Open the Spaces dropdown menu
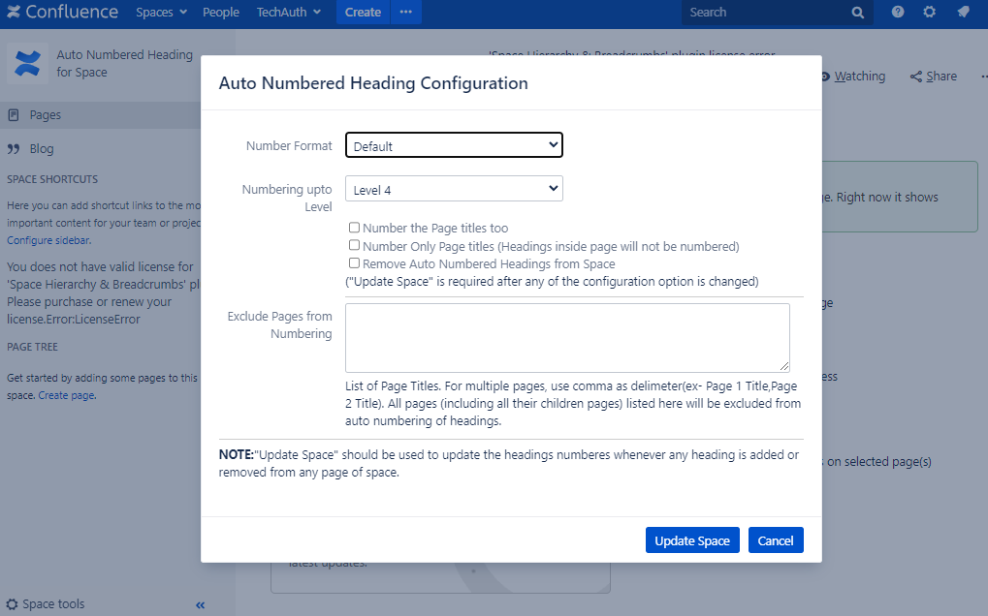Viewport: 988px width, 616px height. 161,12
